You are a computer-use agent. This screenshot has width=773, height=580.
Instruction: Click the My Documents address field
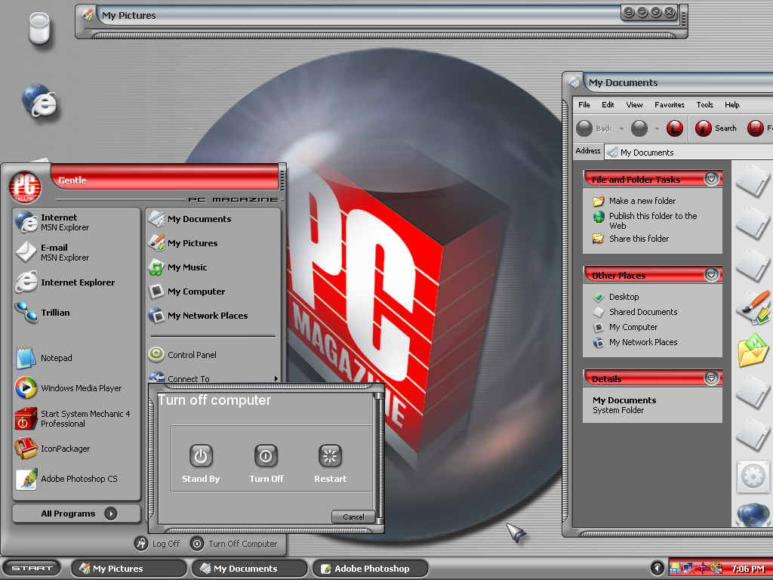pyautogui.click(x=688, y=153)
